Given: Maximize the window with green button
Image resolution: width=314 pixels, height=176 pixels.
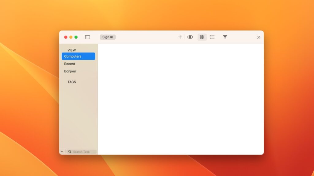Looking at the screenshot, I should [x=76, y=37].
